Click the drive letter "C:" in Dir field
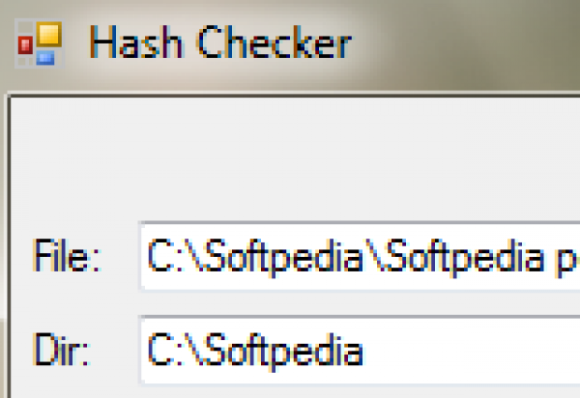This screenshot has height=398, width=580. (165, 350)
